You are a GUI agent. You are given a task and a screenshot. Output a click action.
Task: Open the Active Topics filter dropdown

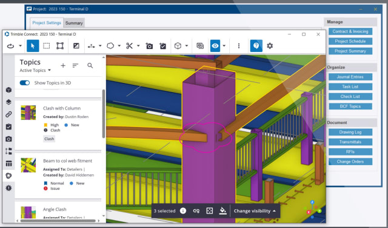35,71
